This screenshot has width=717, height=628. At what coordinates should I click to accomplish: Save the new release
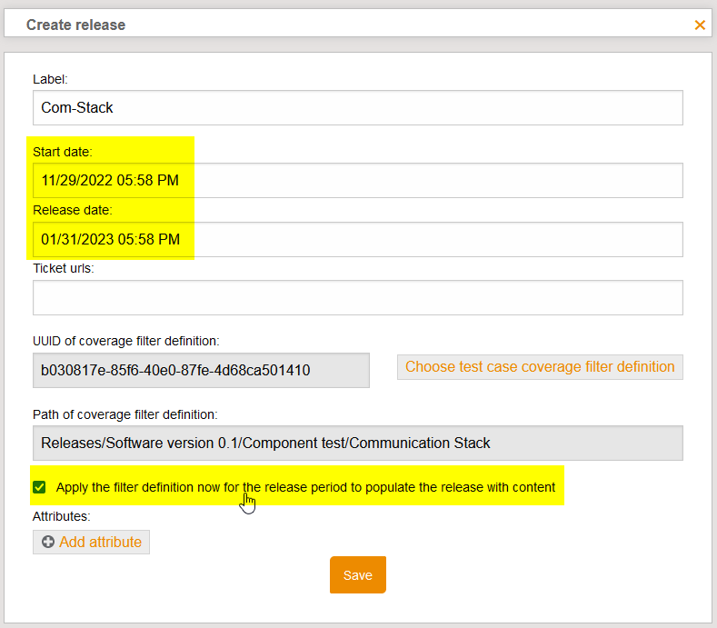point(357,575)
